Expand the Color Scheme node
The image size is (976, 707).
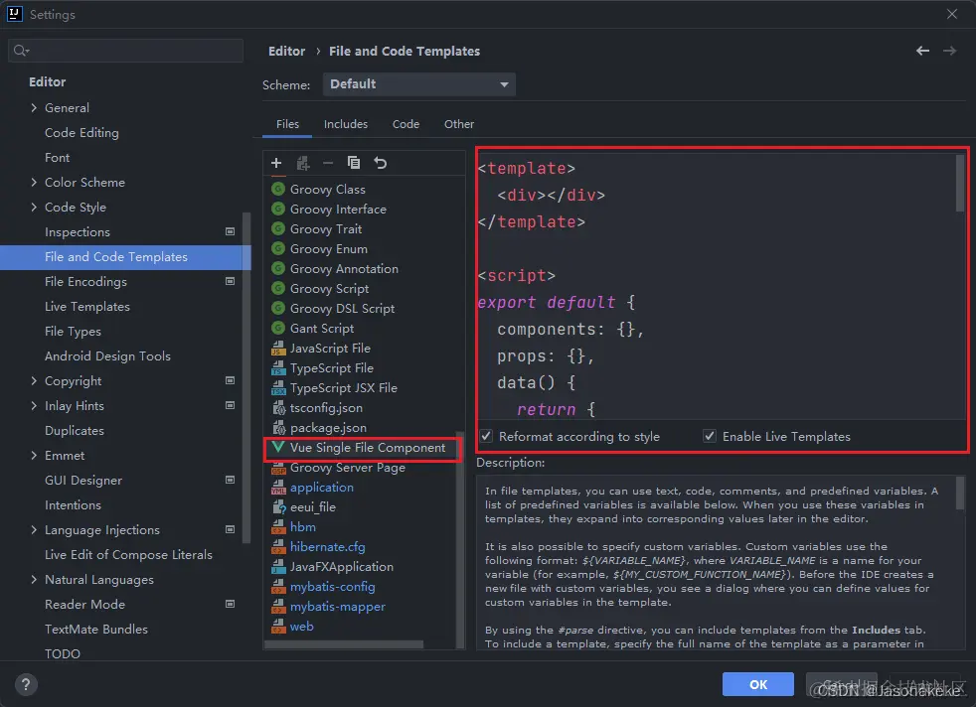34,182
